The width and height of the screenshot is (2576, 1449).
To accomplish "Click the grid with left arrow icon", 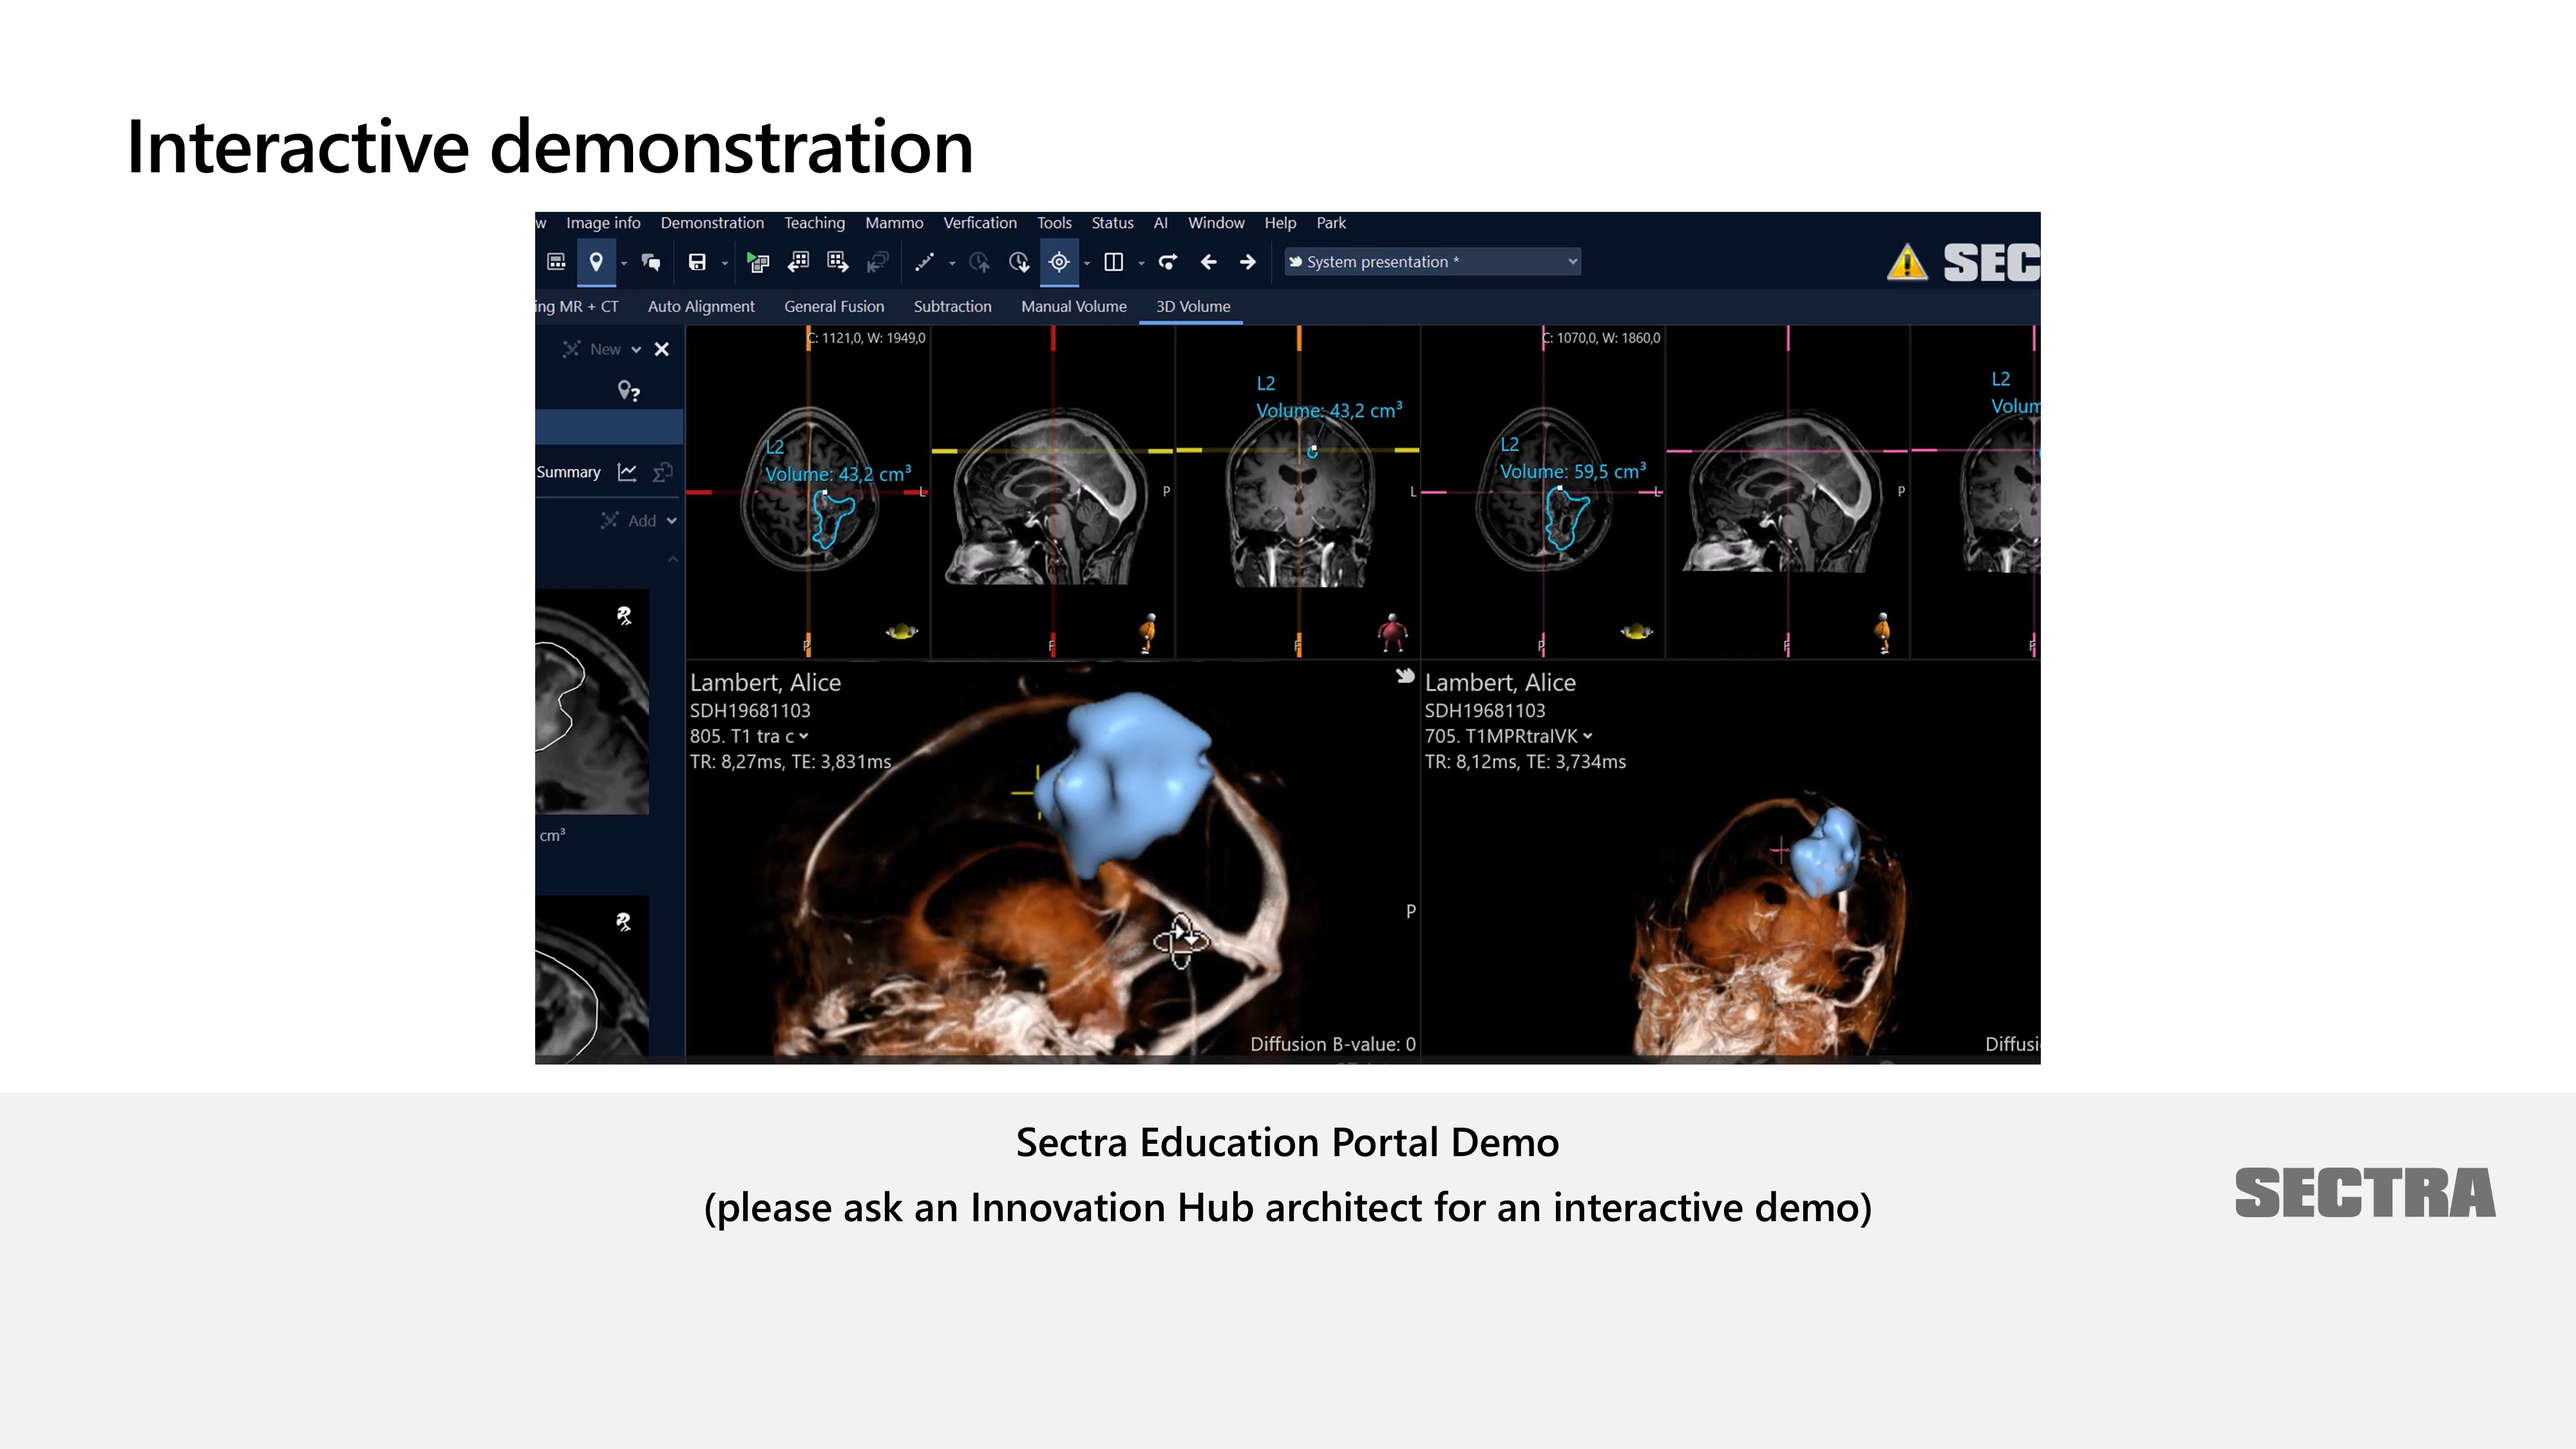I will pos(798,262).
